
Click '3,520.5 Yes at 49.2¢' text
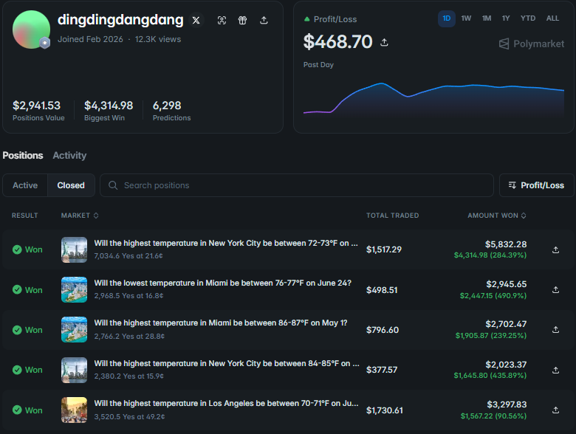pyautogui.click(x=129, y=417)
